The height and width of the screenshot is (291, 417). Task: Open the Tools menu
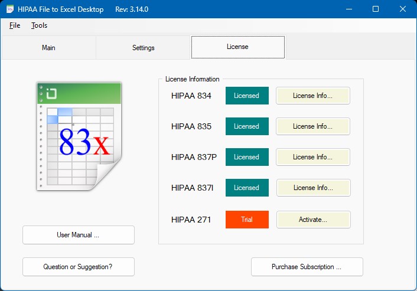(39, 25)
